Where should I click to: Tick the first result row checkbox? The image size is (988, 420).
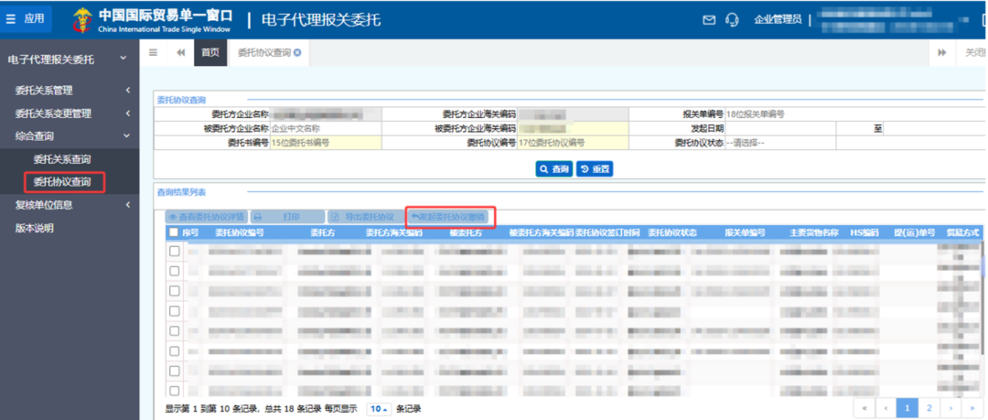pyautogui.click(x=175, y=251)
